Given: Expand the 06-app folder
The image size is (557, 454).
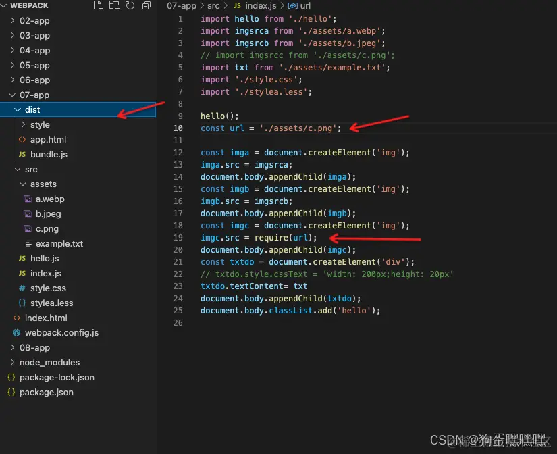Looking at the screenshot, I should click(x=12, y=80).
